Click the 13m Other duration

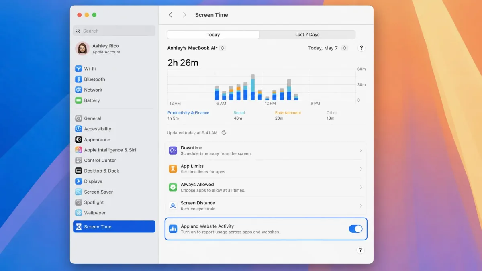point(331,118)
